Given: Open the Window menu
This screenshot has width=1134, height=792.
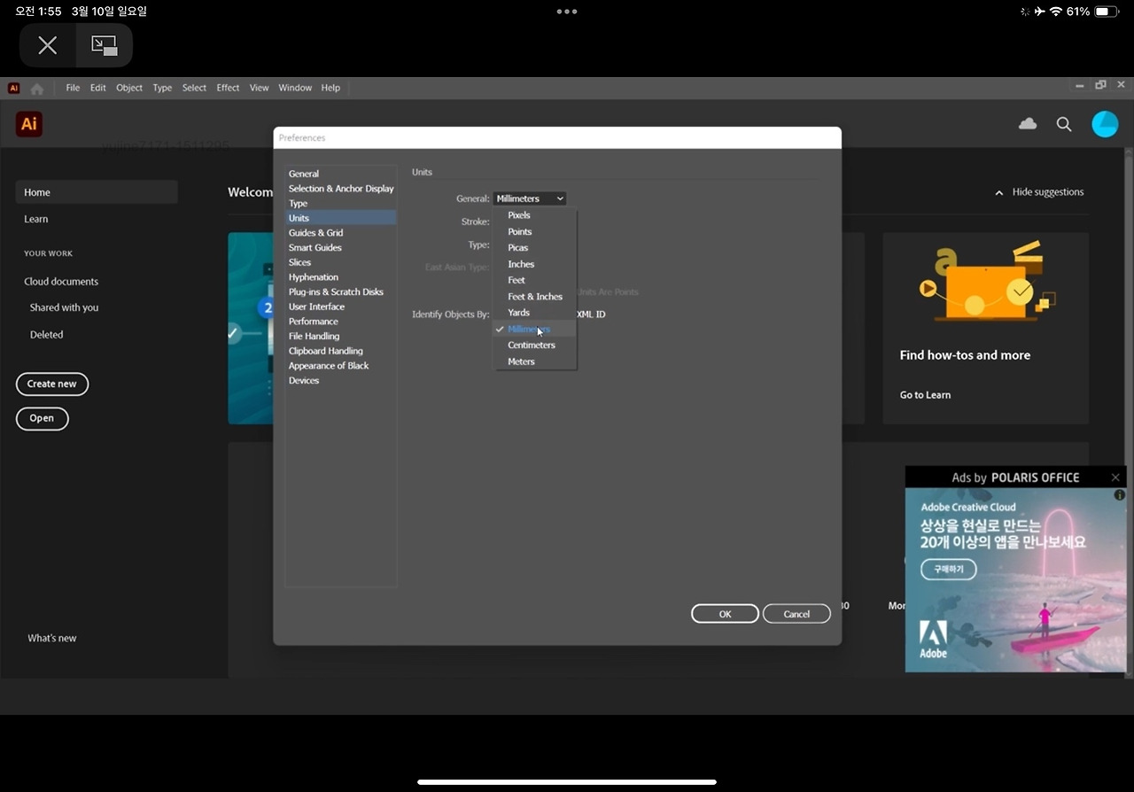Looking at the screenshot, I should 295,88.
